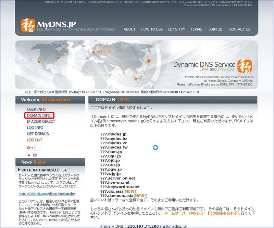
Task: Select LET'S TRY in the navigation bar
Action: pyautogui.click(x=176, y=29)
